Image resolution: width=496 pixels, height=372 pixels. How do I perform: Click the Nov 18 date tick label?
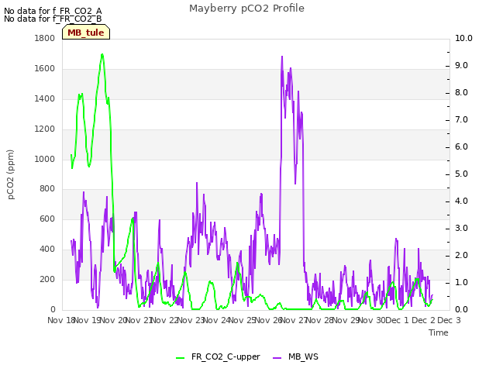pyautogui.click(x=61, y=320)
